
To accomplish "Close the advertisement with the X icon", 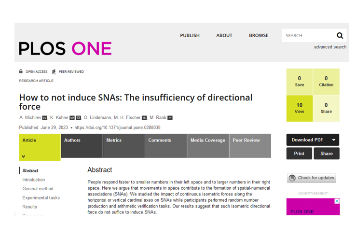I will click(337, 201).
